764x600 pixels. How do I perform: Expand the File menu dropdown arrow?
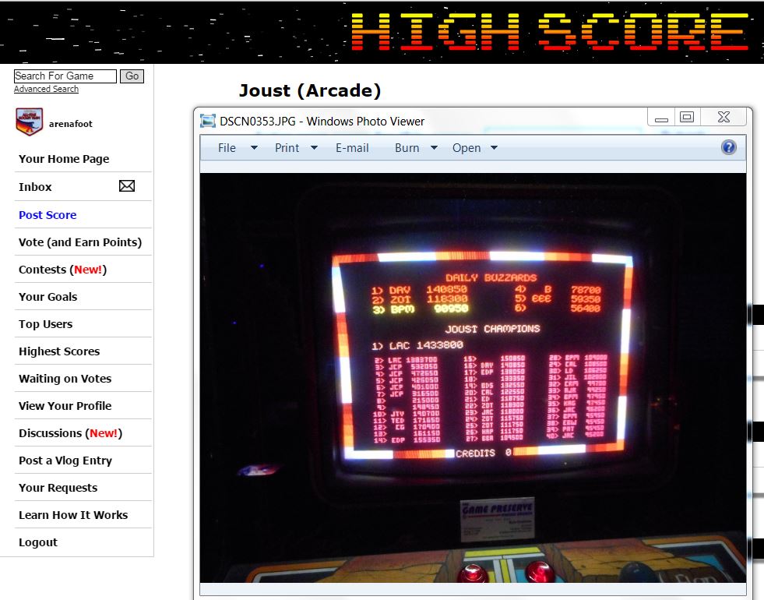(254, 148)
